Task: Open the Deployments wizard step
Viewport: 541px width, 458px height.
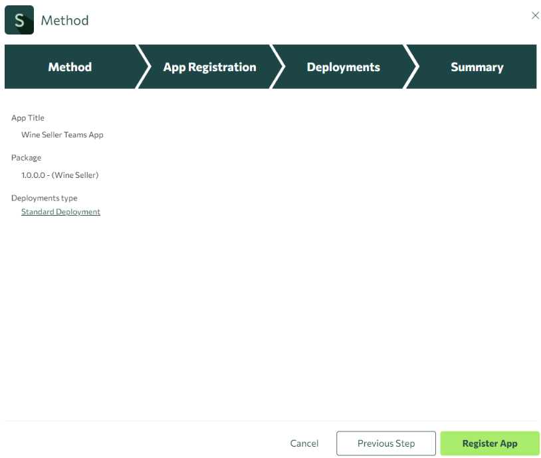Action: pyautogui.click(x=343, y=67)
